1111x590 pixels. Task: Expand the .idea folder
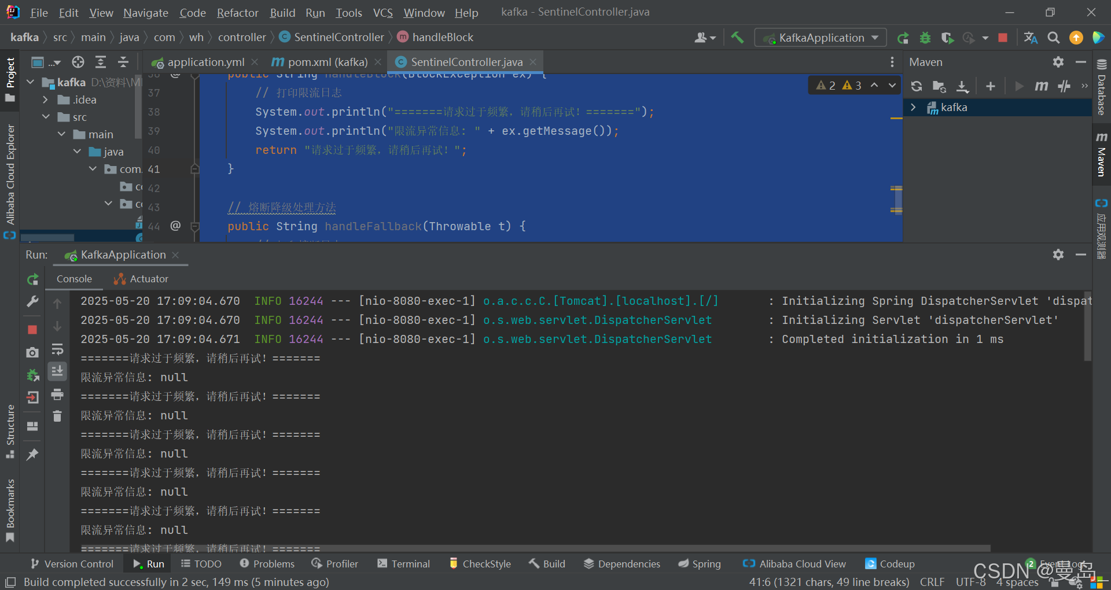tap(46, 99)
